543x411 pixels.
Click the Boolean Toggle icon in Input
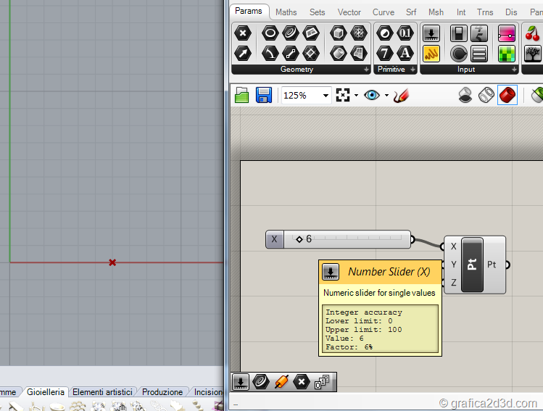458,33
